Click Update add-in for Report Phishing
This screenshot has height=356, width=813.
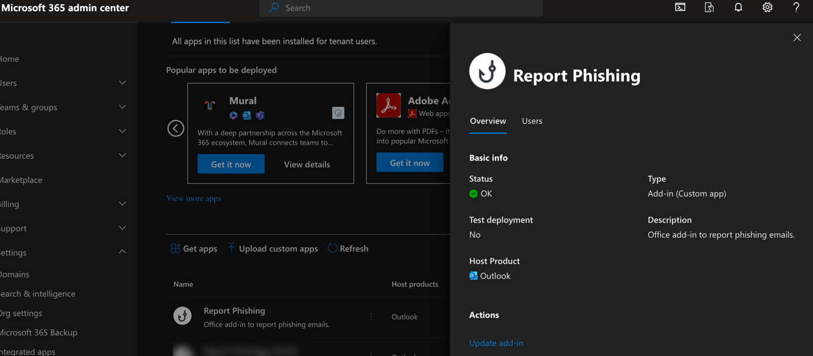point(496,343)
